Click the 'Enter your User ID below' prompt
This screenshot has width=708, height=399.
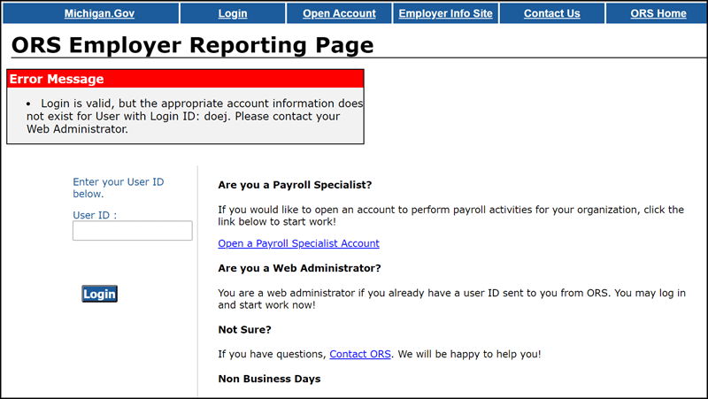click(x=118, y=188)
